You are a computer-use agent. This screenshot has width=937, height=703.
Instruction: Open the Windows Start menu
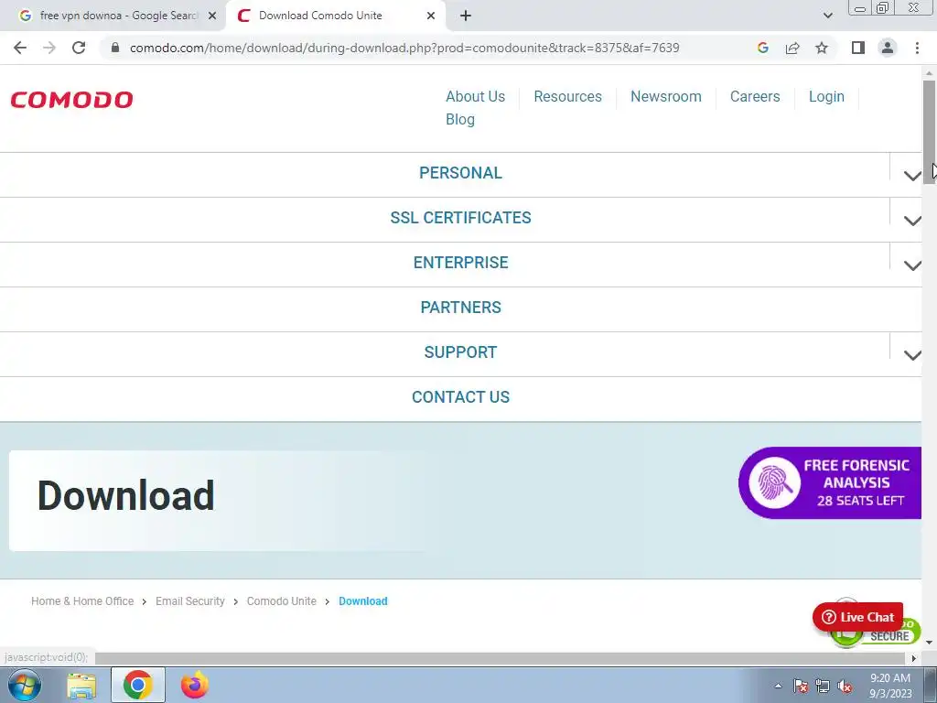click(x=25, y=685)
